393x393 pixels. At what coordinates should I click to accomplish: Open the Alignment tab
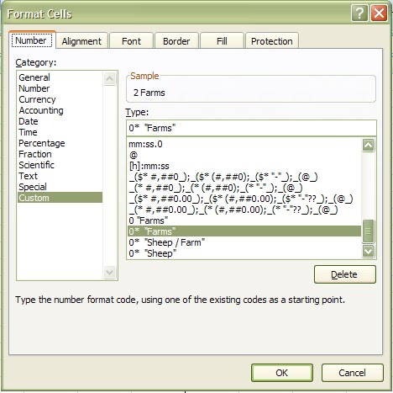pos(81,41)
